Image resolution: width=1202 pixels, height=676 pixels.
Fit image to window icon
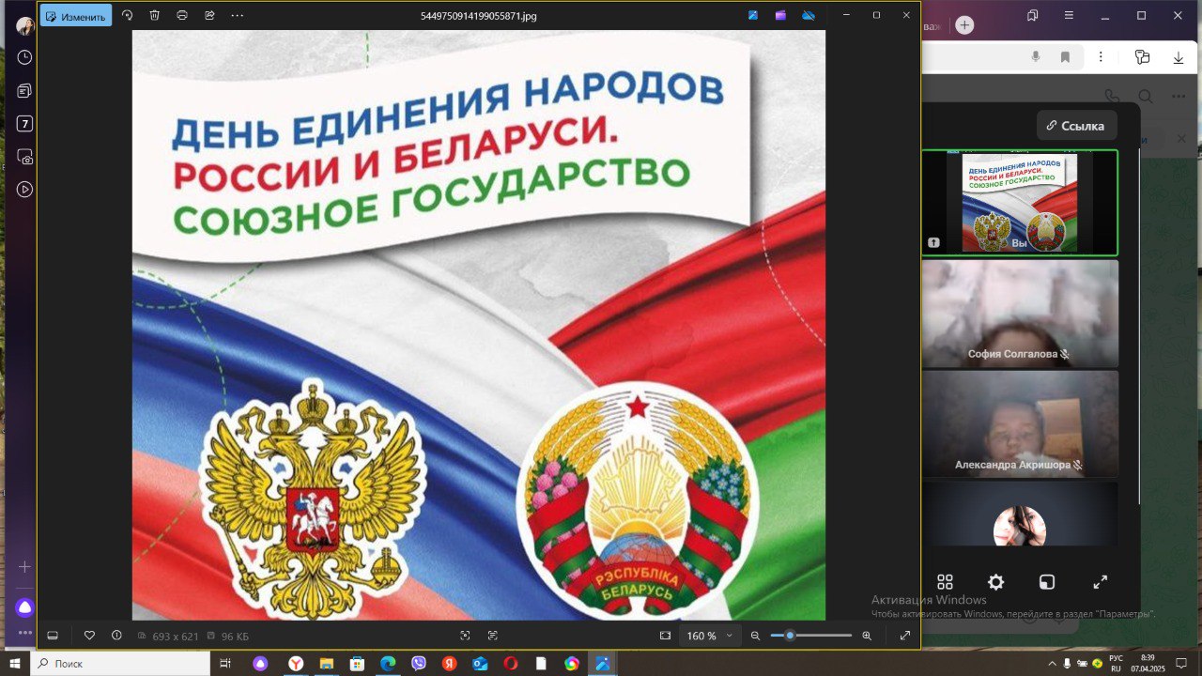click(x=665, y=636)
